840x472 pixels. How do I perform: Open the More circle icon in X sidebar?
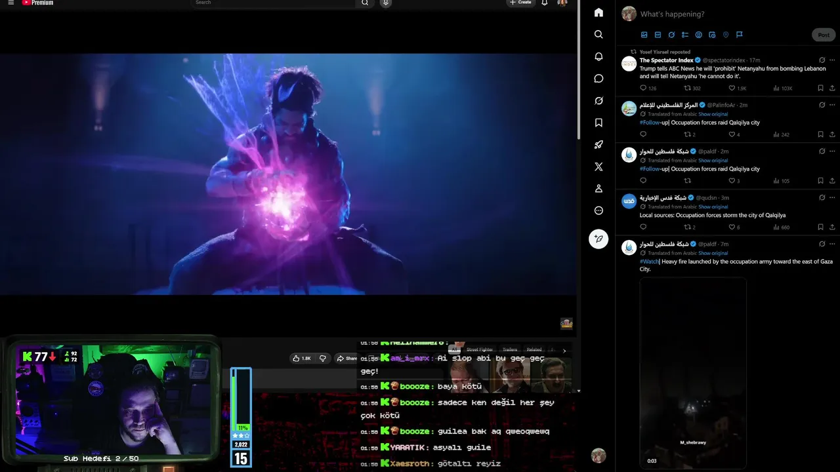pos(598,211)
